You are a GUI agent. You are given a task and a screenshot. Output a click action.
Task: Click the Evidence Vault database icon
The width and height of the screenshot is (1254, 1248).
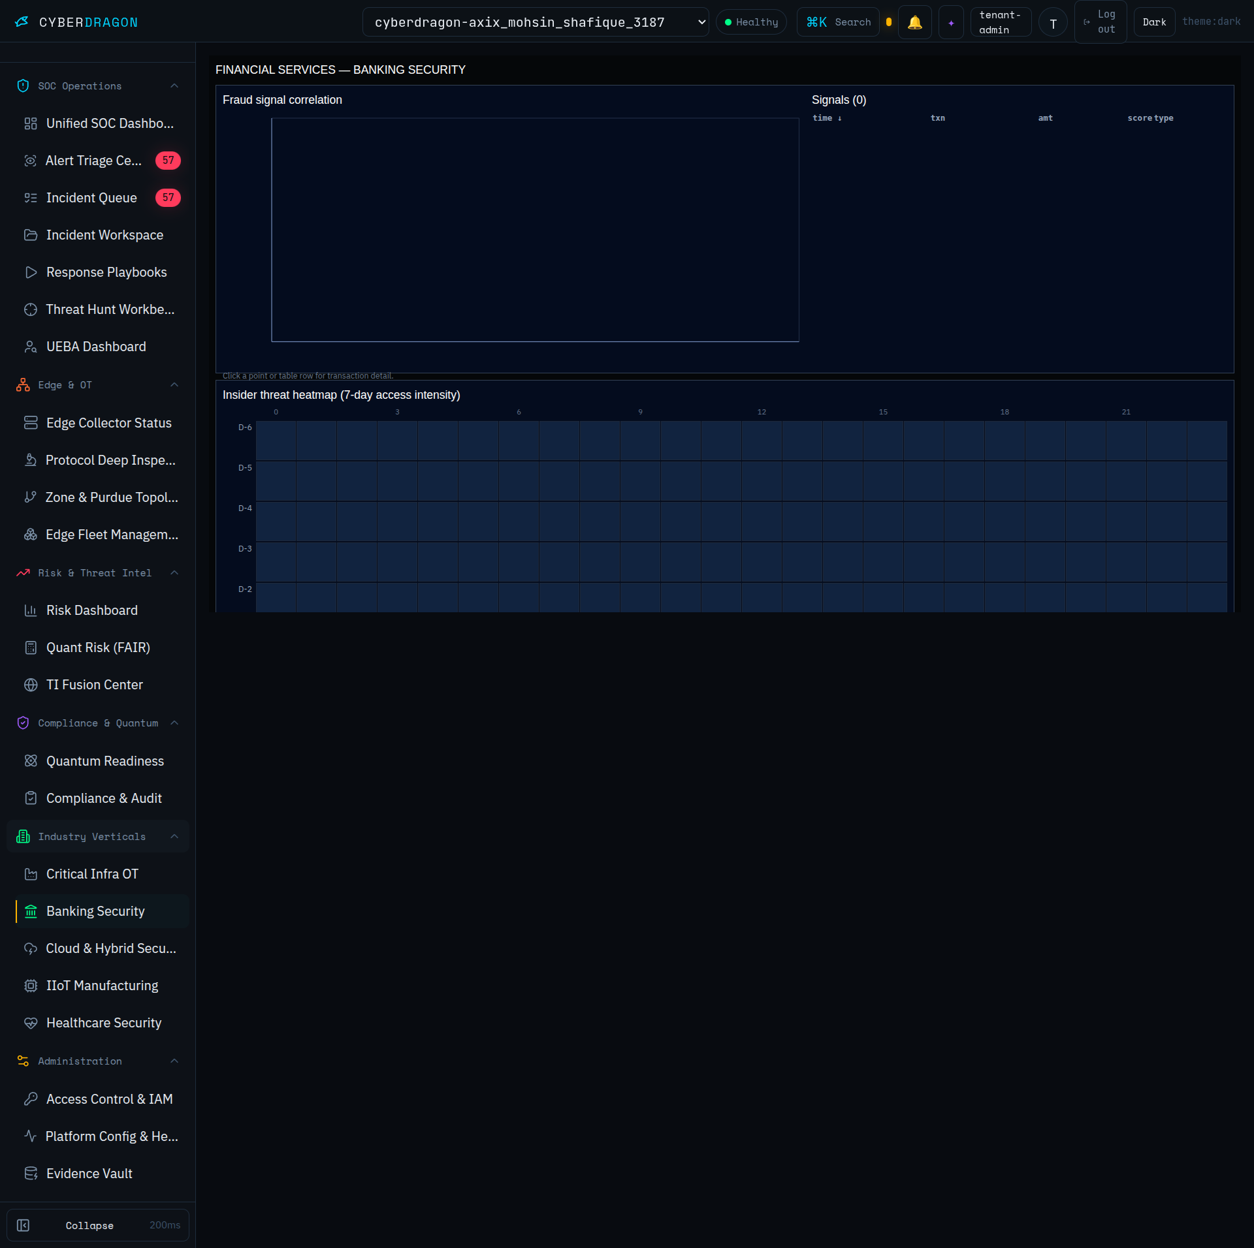pyautogui.click(x=31, y=1174)
